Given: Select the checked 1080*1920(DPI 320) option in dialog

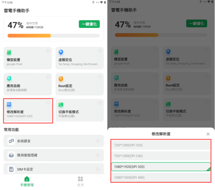Looking at the screenshot, I should 161,167.
